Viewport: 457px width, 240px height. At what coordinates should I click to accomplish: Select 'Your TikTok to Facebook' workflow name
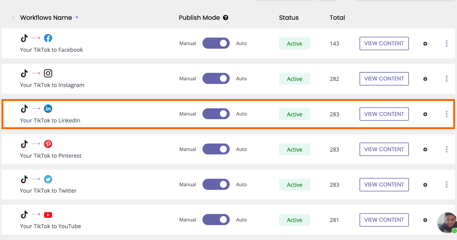51,50
